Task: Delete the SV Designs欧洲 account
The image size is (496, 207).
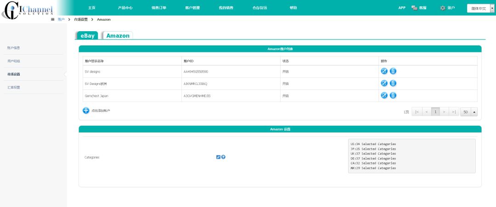Action: pos(393,84)
